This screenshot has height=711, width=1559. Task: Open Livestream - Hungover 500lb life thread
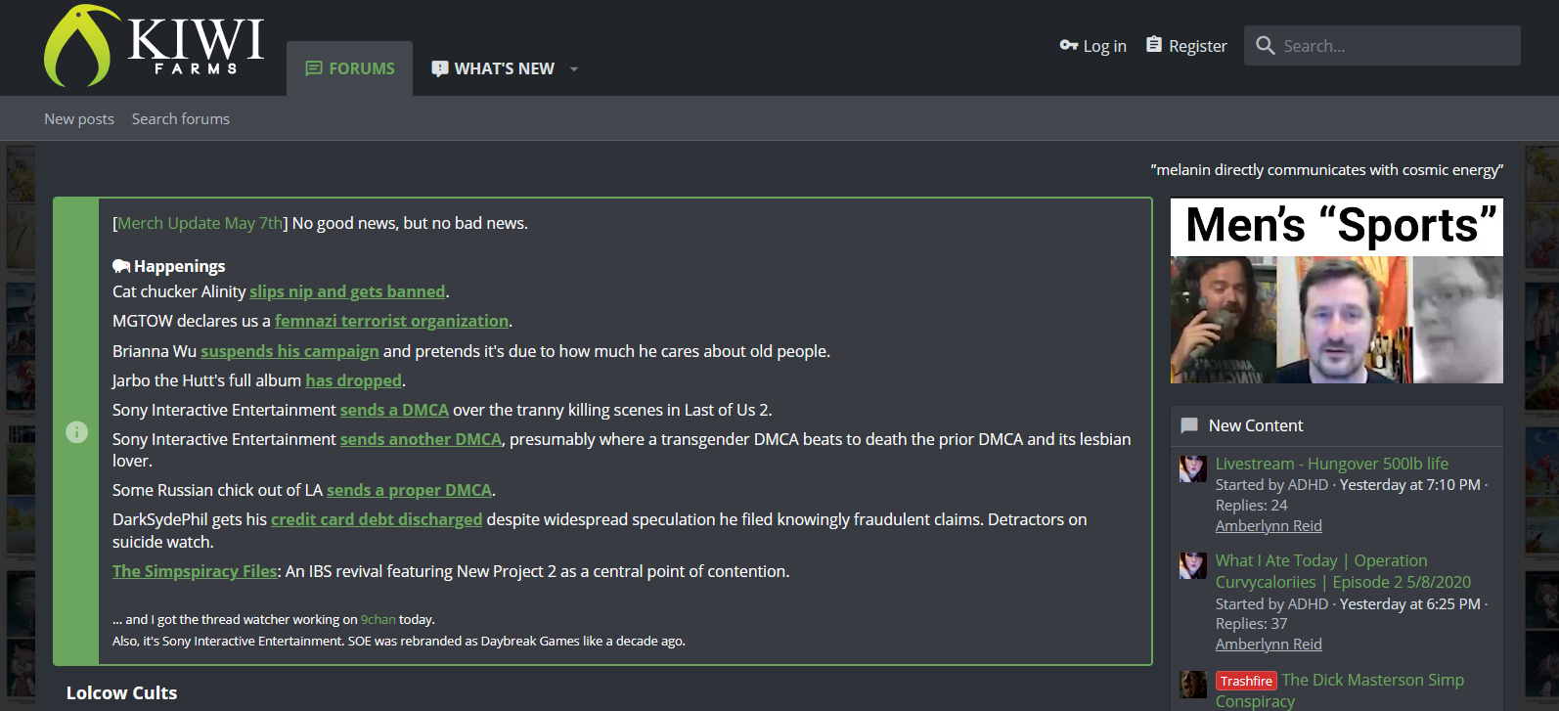click(x=1332, y=464)
